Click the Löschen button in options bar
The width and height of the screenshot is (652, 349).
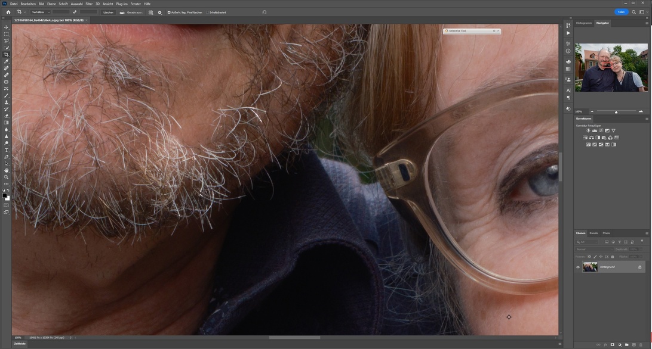[x=108, y=12]
